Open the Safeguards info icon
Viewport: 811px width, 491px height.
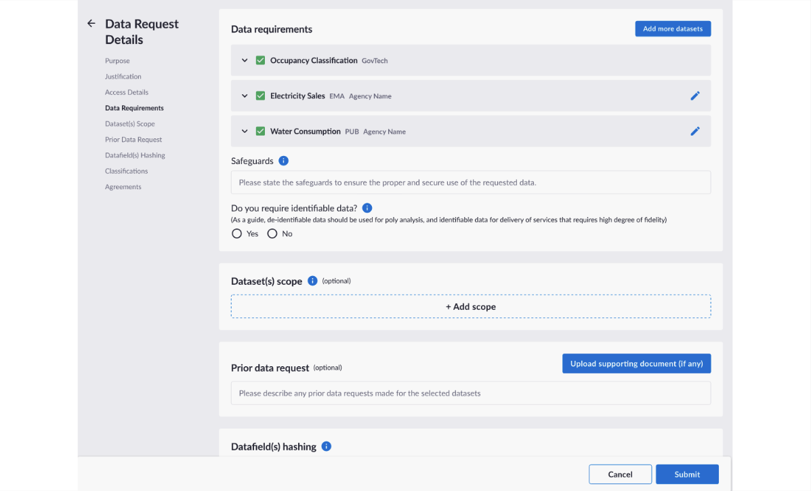(283, 161)
